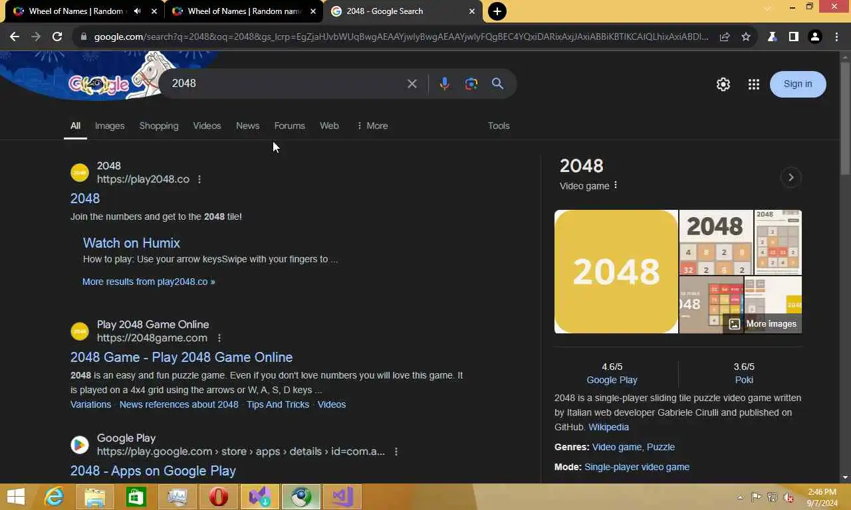851x510 pixels.
Task: Select the All results tab
Action: click(x=75, y=126)
